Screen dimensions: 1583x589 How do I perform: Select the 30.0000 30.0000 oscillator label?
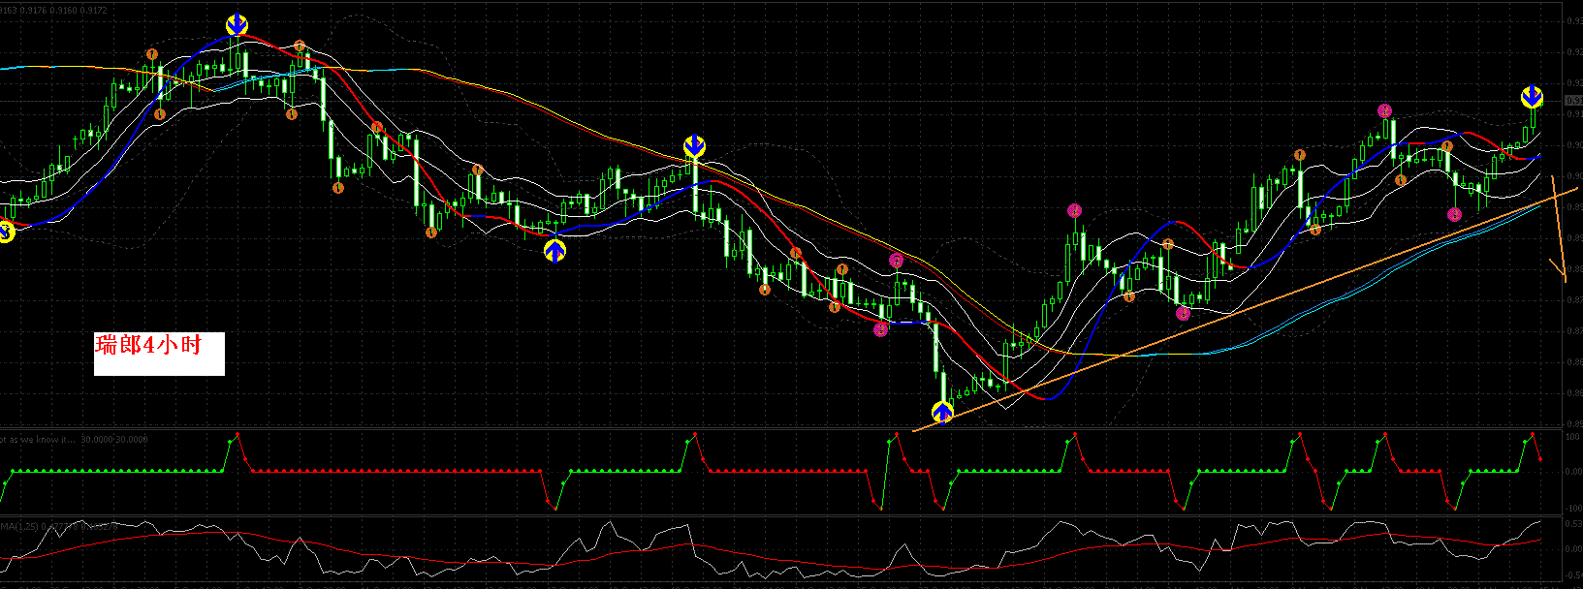click(114, 439)
